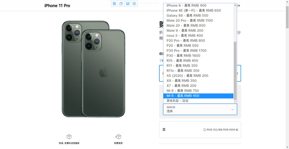
Task: Click the copy (overlapping squares) toolbar icon
Action: tap(121, 4)
